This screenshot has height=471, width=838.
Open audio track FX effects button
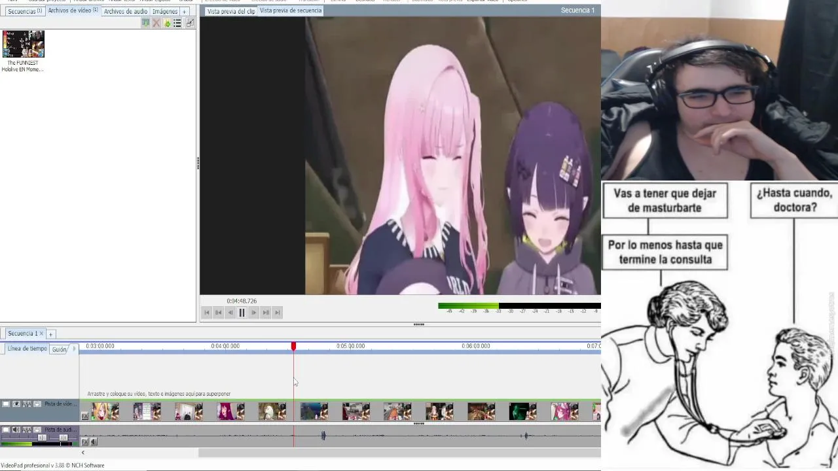pos(84,442)
